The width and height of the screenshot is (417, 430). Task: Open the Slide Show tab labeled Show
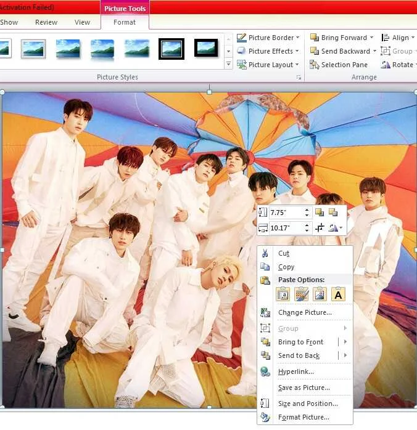(x=9, y=22)
